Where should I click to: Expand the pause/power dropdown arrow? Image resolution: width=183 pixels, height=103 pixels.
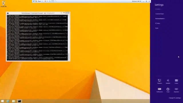pyautogui.click(x=47, y=1)
